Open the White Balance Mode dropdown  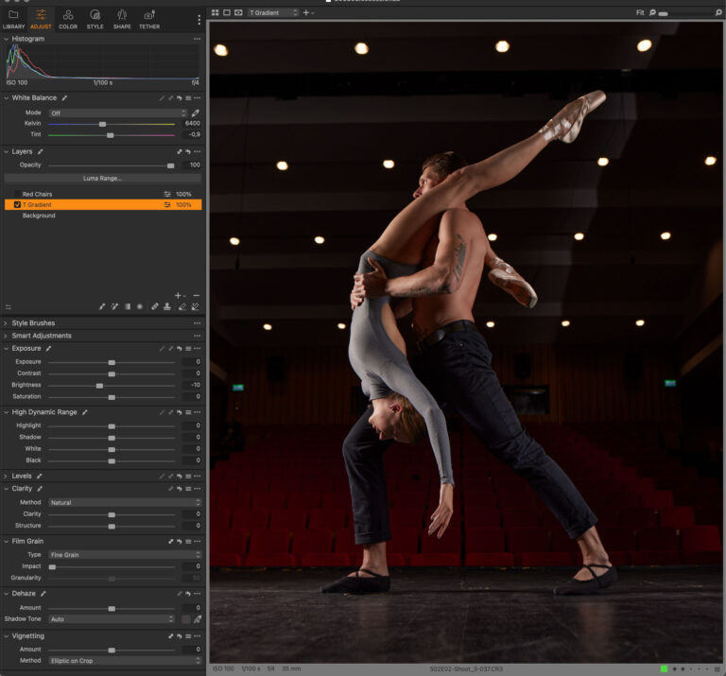click(118, 113)
